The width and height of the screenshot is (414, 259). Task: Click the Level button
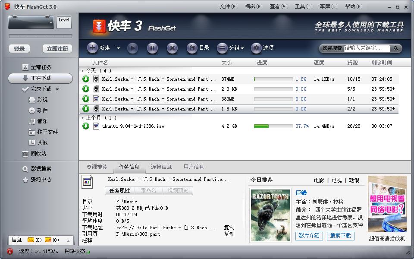coord(64,22)
